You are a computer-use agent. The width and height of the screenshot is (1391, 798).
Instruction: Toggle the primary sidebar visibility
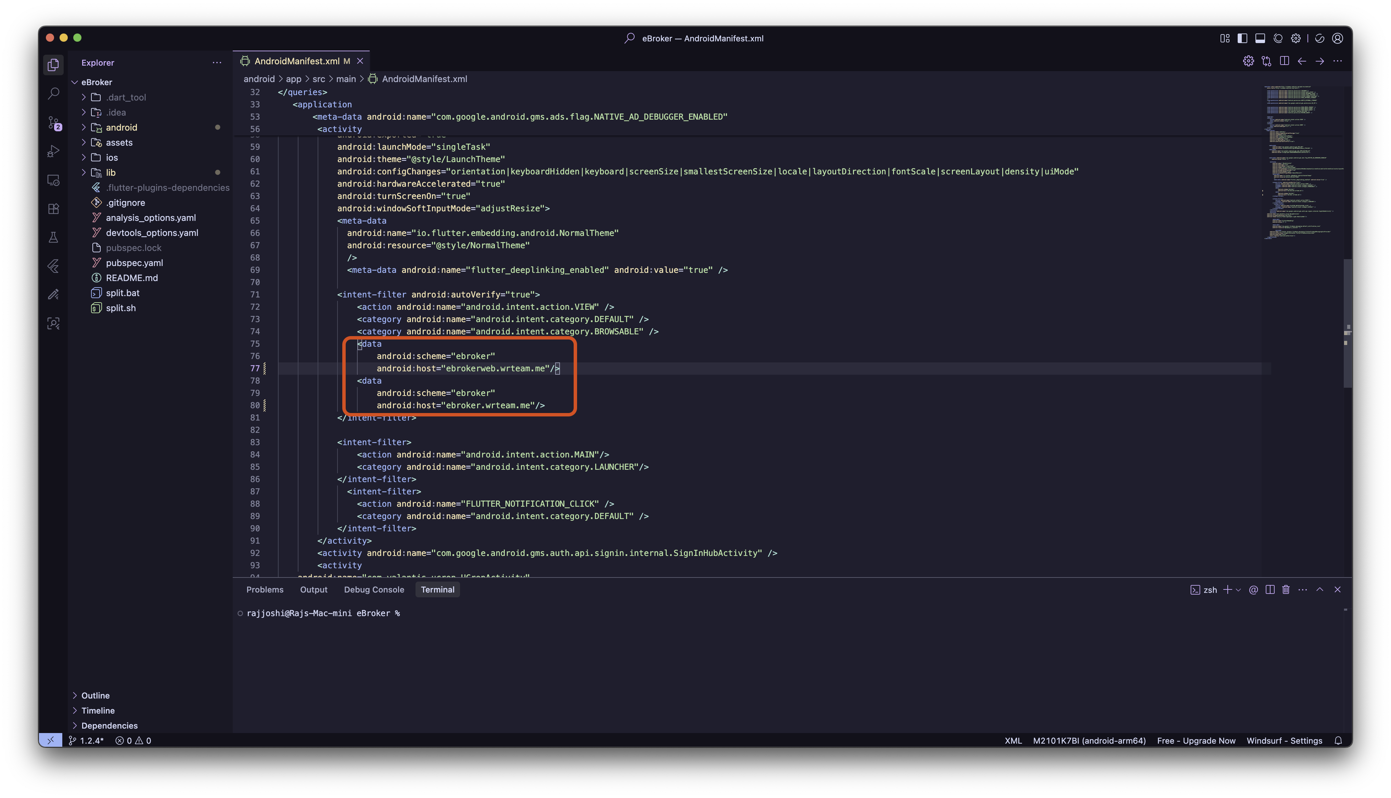click(x=1242, y=38)
